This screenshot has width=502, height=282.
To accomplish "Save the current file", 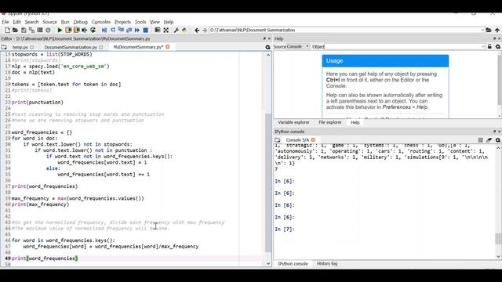I will pos(24,30).
